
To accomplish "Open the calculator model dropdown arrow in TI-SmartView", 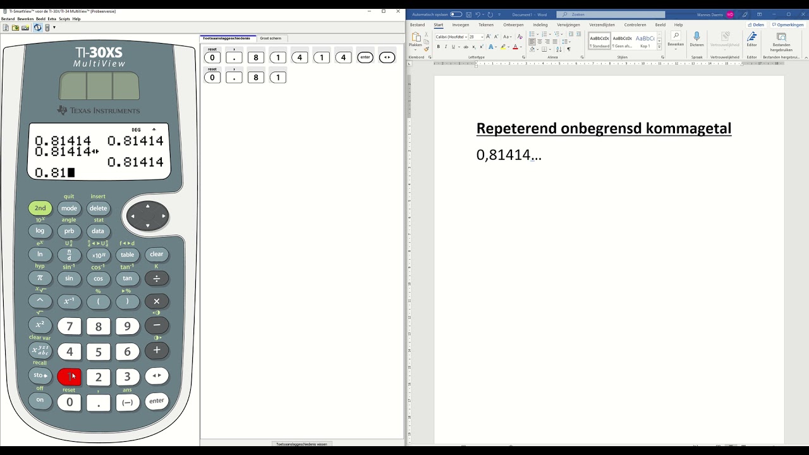I will click(x=54, y=28).
